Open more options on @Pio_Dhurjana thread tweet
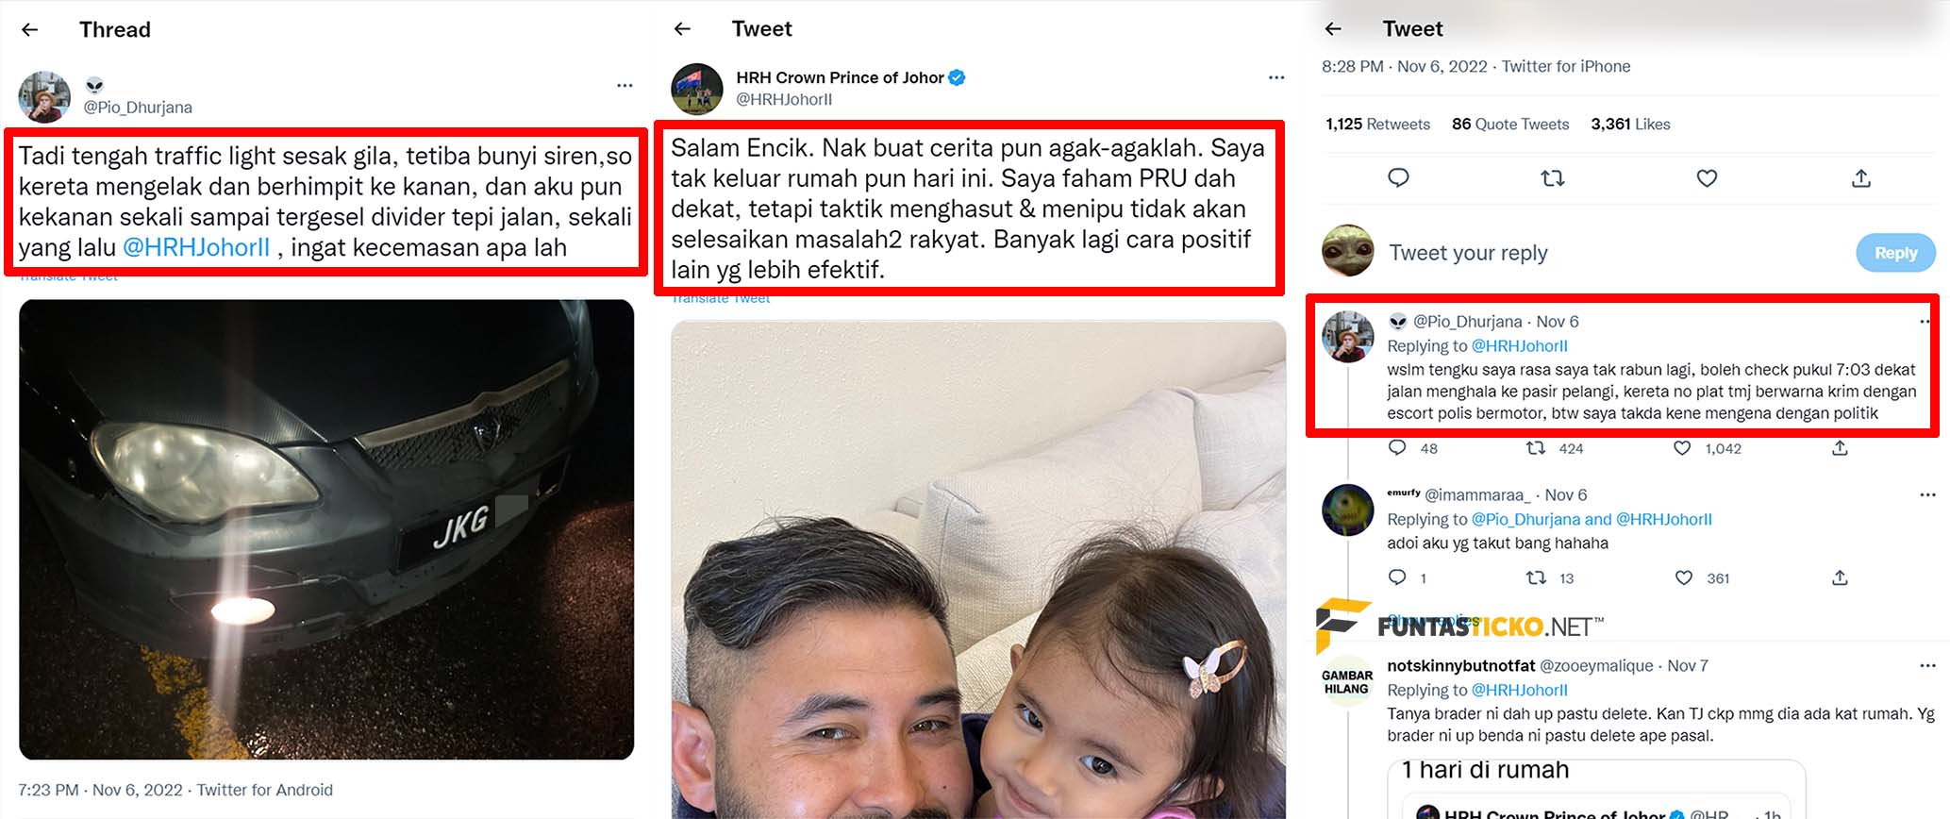Viewport: 1950px width, 819px height. (x=625, y=86)
